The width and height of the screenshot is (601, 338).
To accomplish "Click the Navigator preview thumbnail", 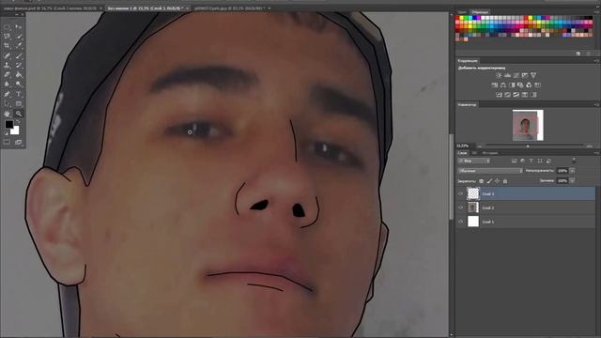I will click(x=528, y=125).
